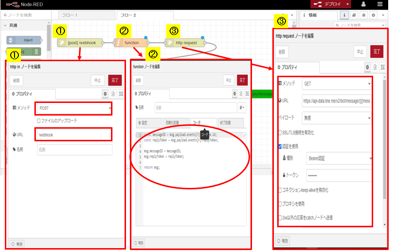Image resolution: width=394 pixels, height=252 pixels.
Task: Enable 2xx以外の応答をcatchノードへ送信 checkbox
Action: (x=280, y=218)
